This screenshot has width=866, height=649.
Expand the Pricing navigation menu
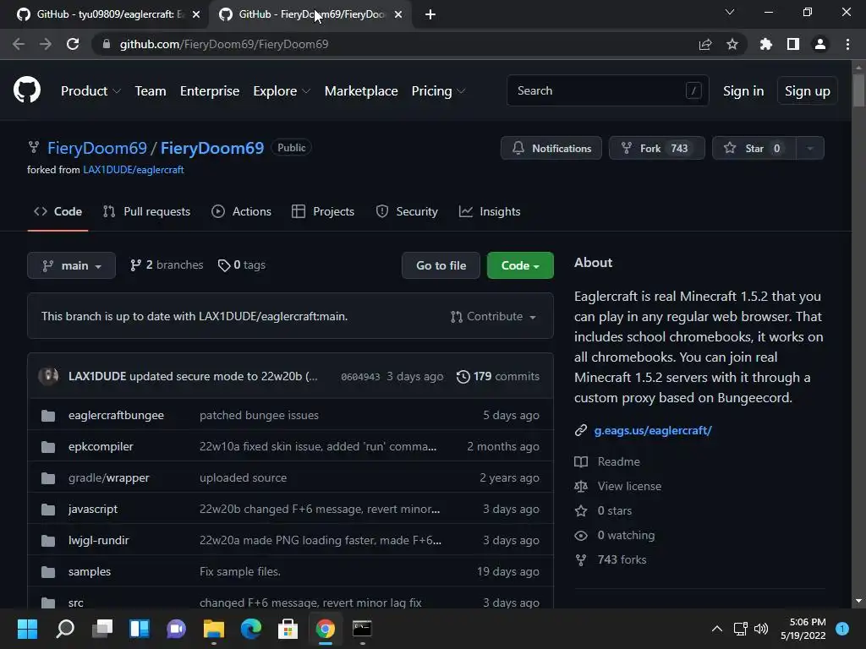439,91
